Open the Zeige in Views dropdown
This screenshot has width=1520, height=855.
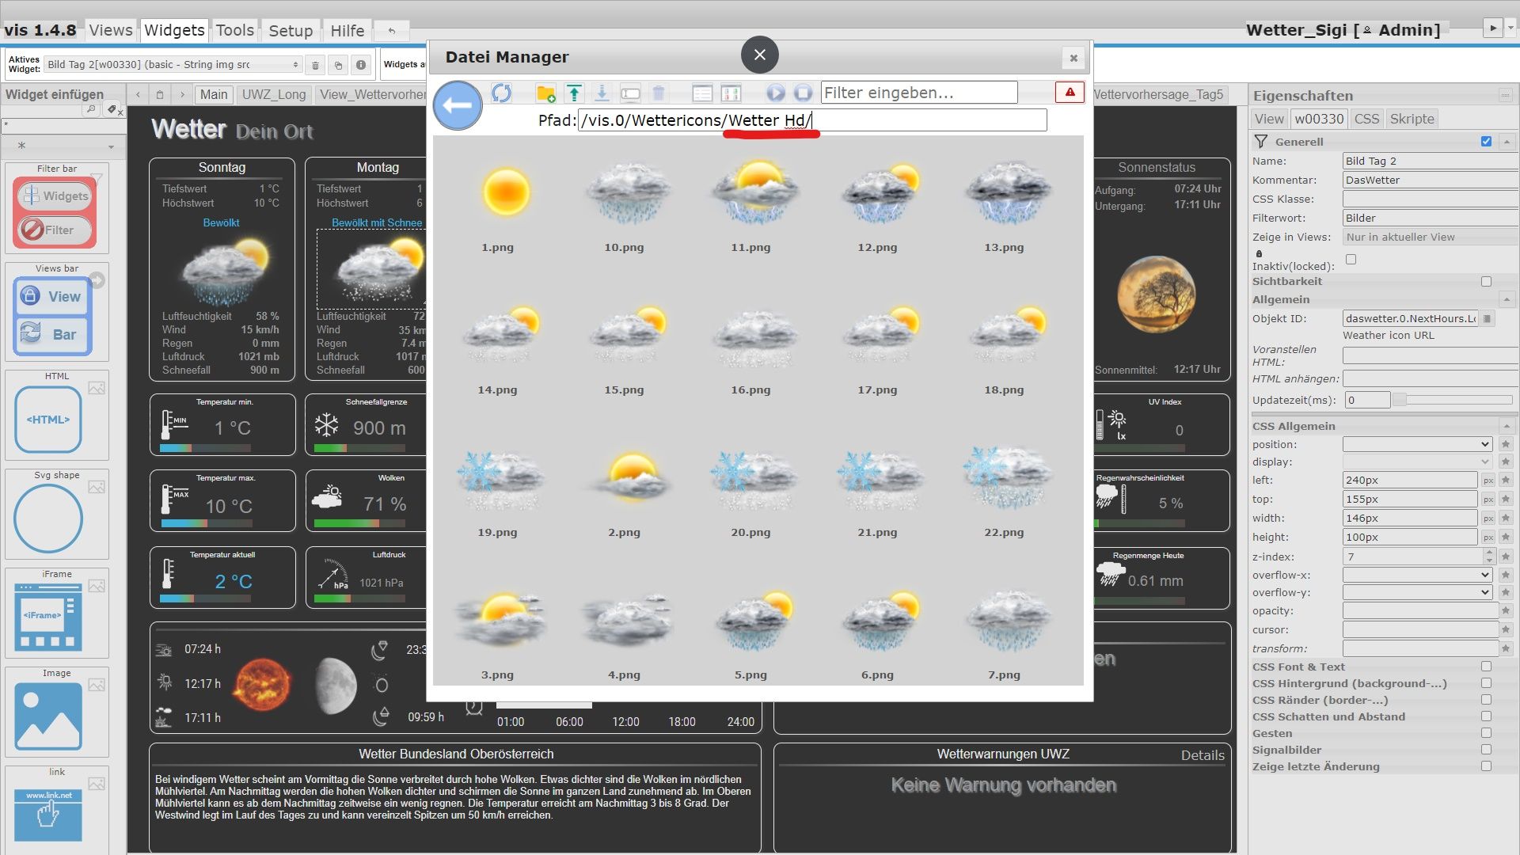[1430, 237]
